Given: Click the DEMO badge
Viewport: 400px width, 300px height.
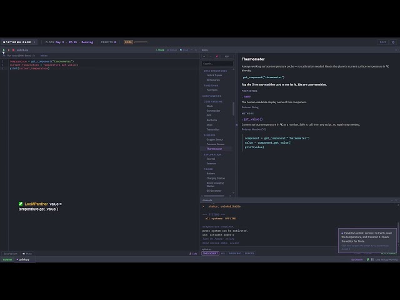Looking at the screenshot, I should pyautogui.click(x=128, y=42).
